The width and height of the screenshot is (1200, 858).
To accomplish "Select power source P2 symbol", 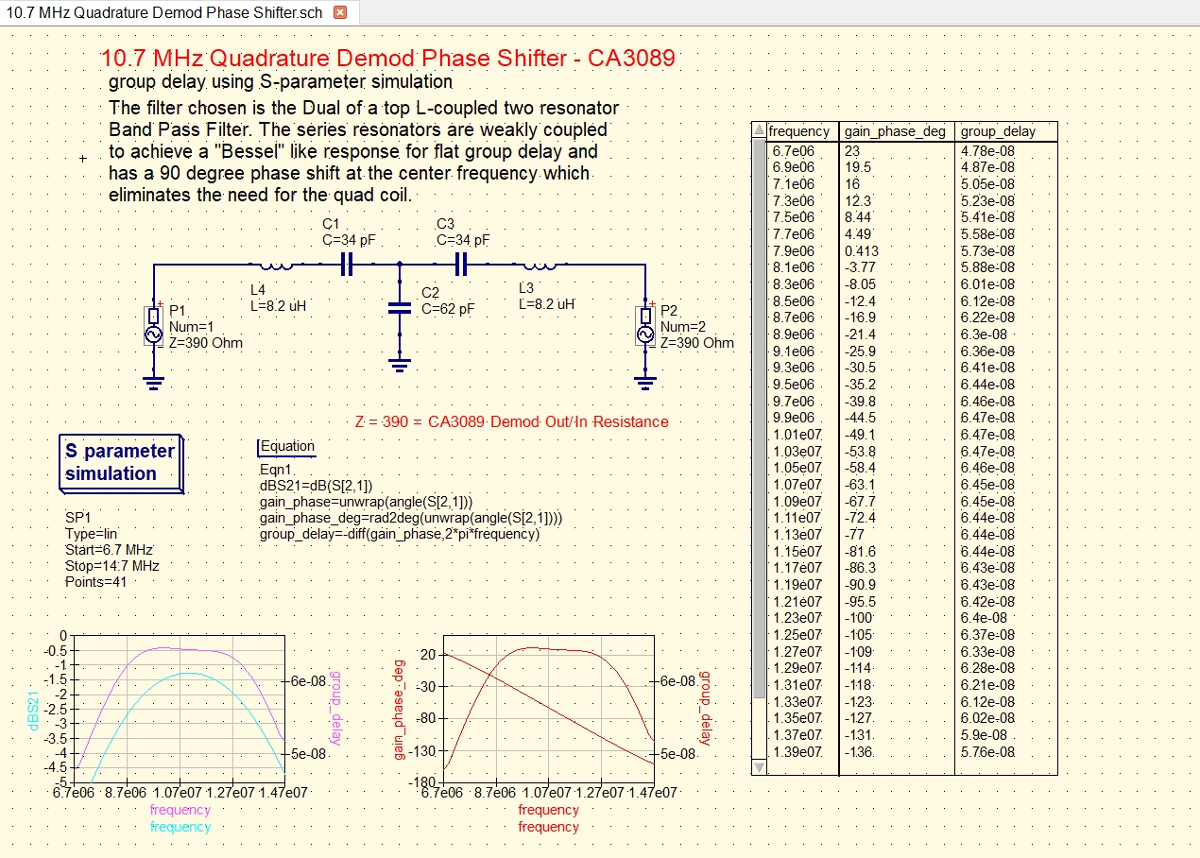I will (646, 326).
